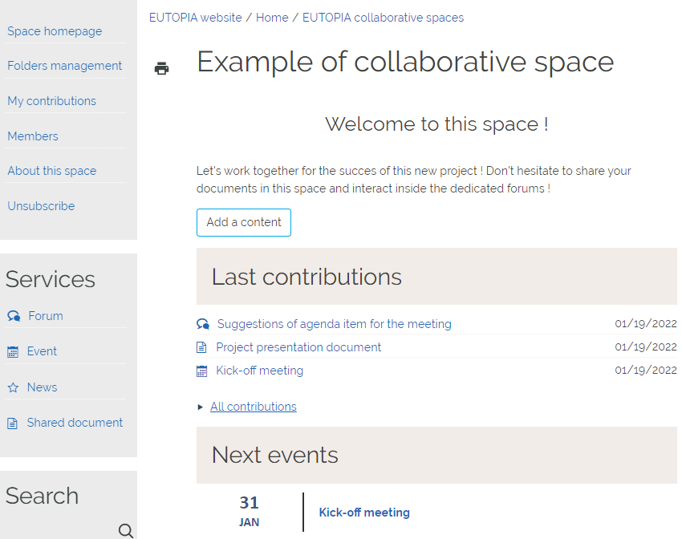Navigate to EUTOPIA collaborative spaces breadcrumb
Viewport: 682px width, 539px height.
(x=383, y=18)
